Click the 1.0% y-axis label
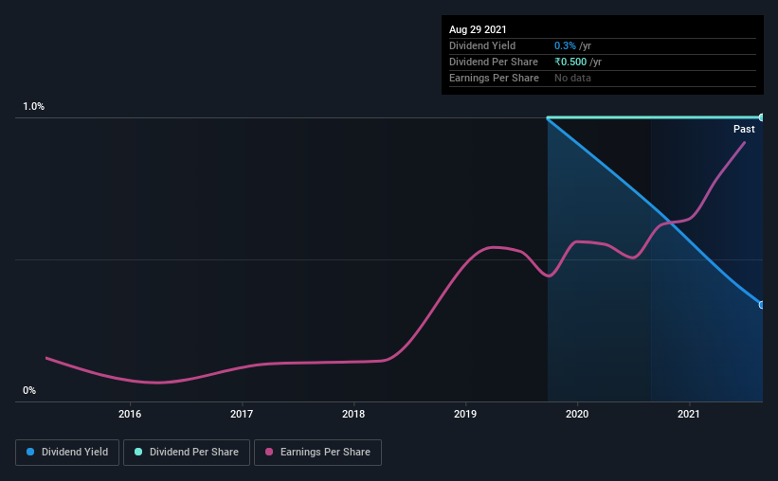 point(34,107)
